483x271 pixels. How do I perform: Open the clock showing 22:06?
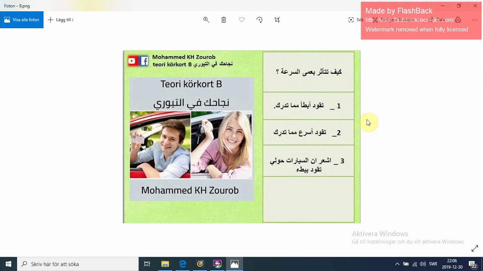tap(452, 264)
